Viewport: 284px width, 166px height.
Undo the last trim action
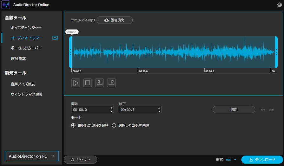point(263,110)
